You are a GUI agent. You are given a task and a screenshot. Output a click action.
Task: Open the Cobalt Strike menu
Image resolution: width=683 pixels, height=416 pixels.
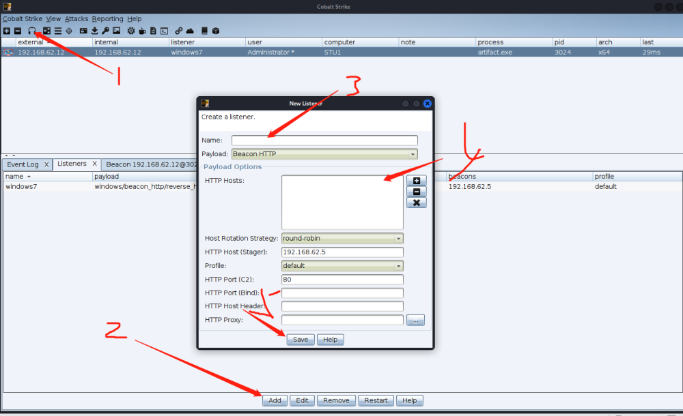click(23, 18)
